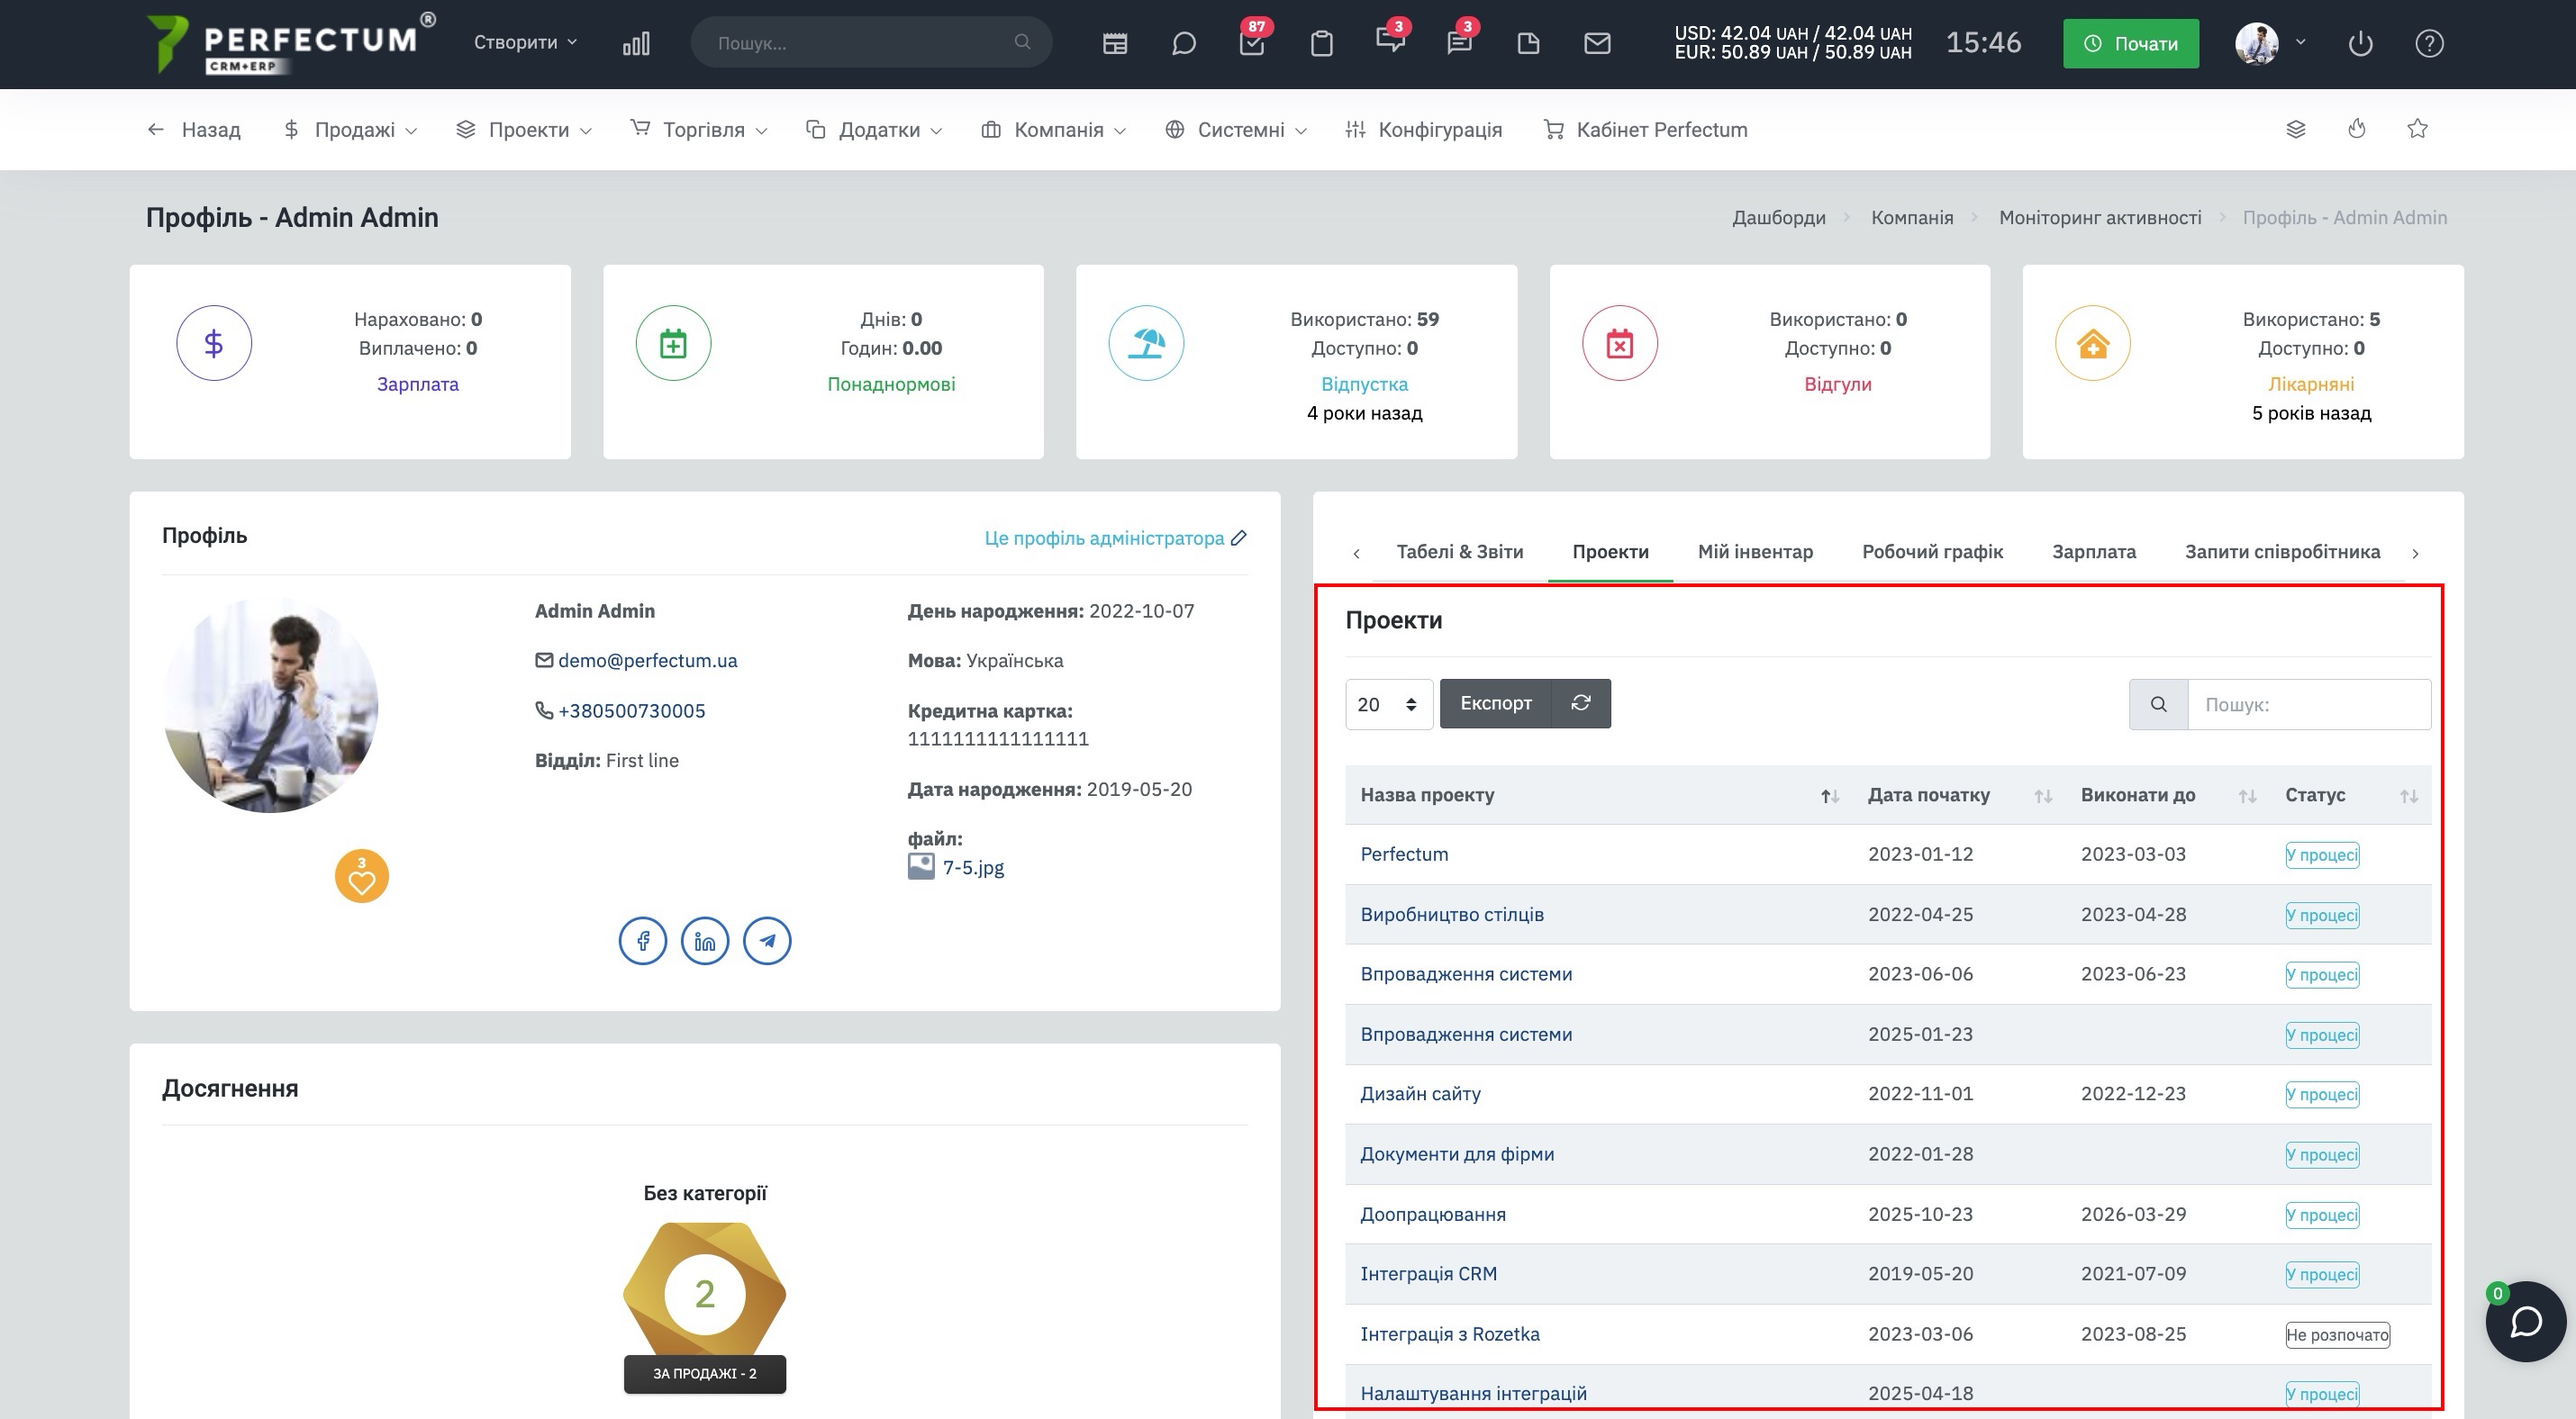Open the live chat bubble widget
The height and width of the screenshot is (1419, 2576).
[2526, 1322]
